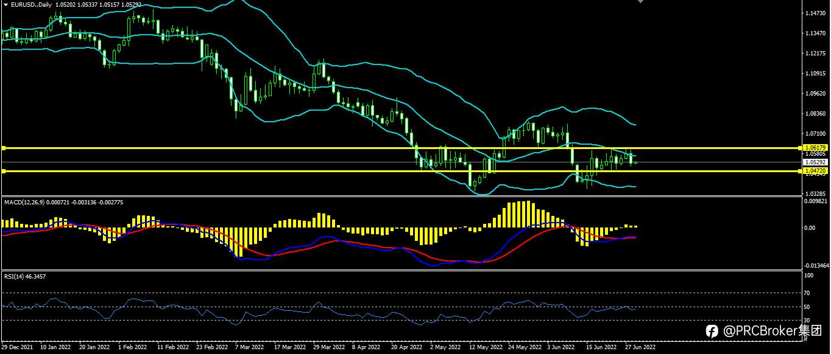The height and width of the screenshot is (354, 831).
Task: Click the 27 Jun 2022 date label
Action: (x=640, y=347)
